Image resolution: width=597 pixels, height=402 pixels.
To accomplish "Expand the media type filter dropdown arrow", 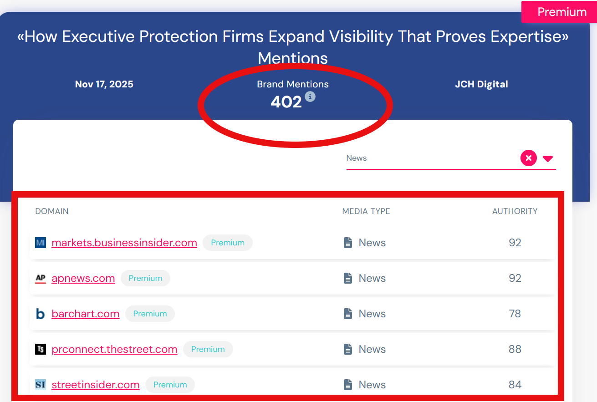I will 548,159.
